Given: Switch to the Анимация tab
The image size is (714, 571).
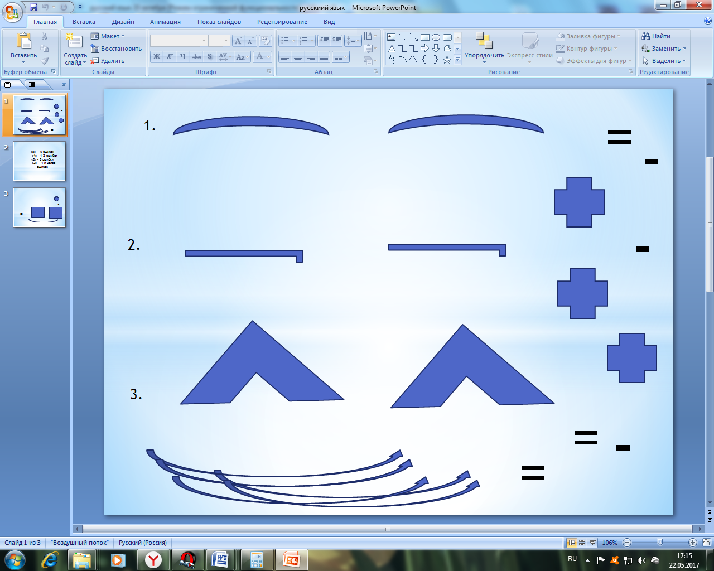Looking at the screenshot, I should pos(165,22).
